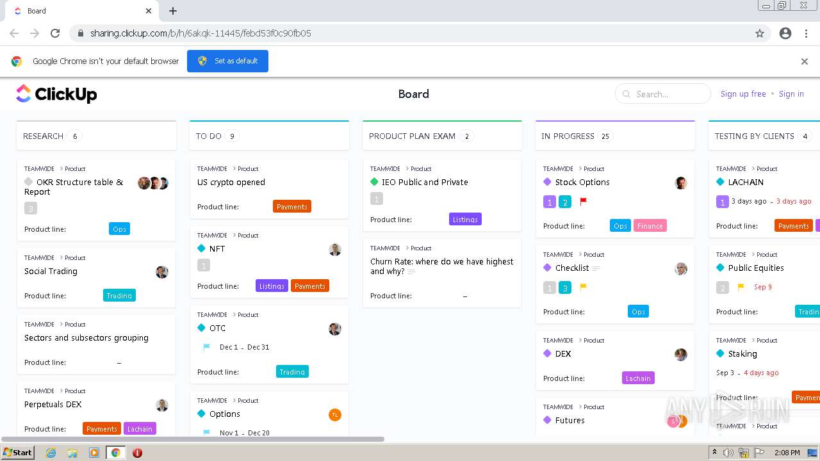820x461 pixels.
Task: Click the assignee avatar on Perpetuals DEX
Action: [162, 405]
